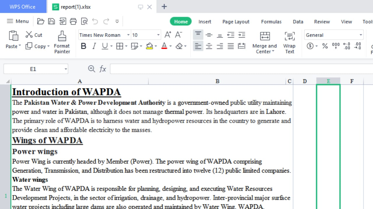Click the Copy button
The height and width of the screenshot is (209, 373).
(37, 46)
